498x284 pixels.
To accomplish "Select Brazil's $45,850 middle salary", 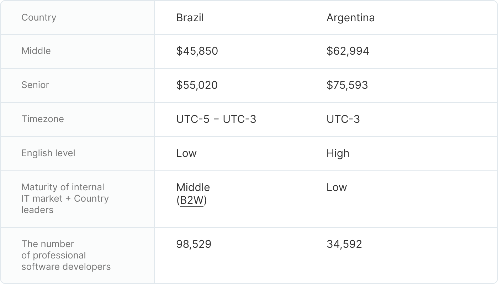I will pyautogui.click(x=197, y=51).
